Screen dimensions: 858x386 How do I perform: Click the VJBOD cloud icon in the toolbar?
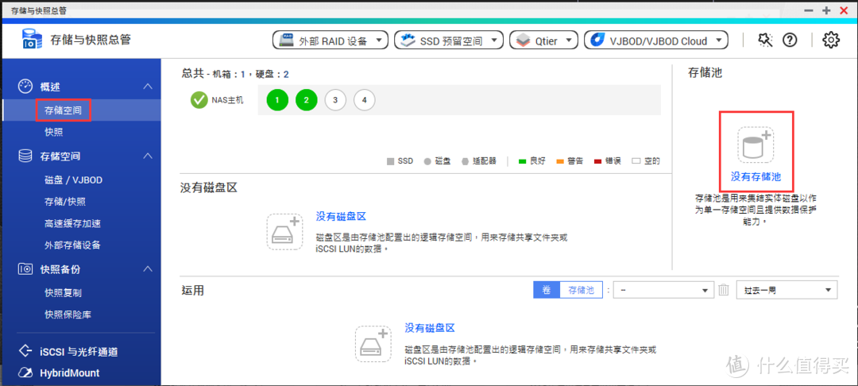599,41
